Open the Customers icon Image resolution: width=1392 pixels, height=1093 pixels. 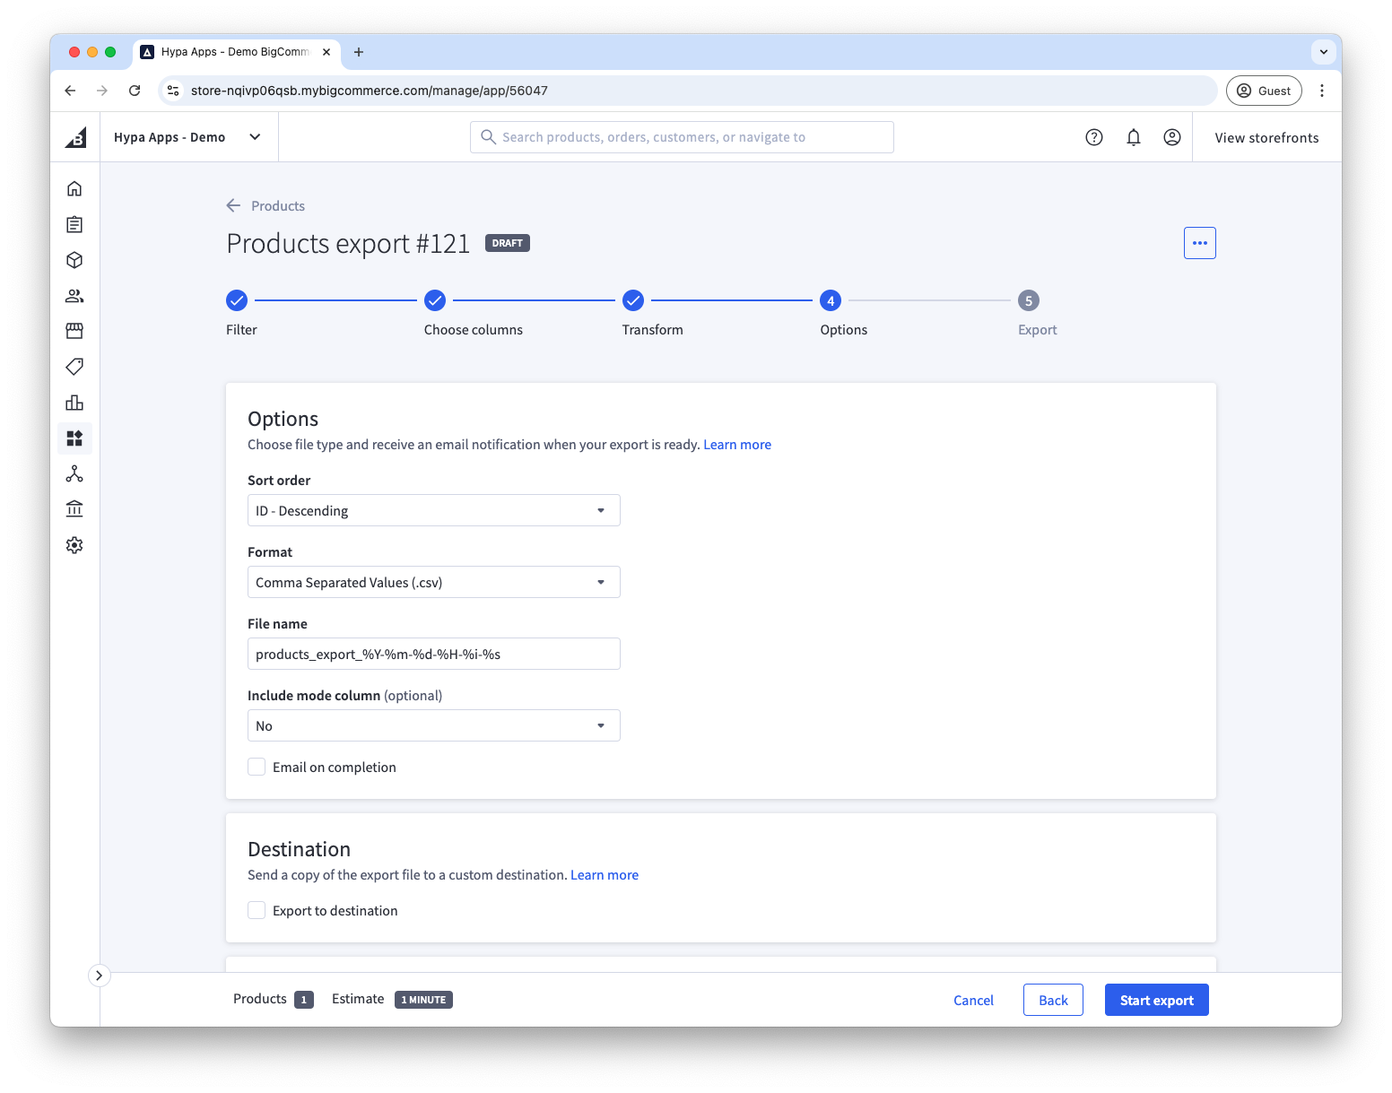pos(74,296)
